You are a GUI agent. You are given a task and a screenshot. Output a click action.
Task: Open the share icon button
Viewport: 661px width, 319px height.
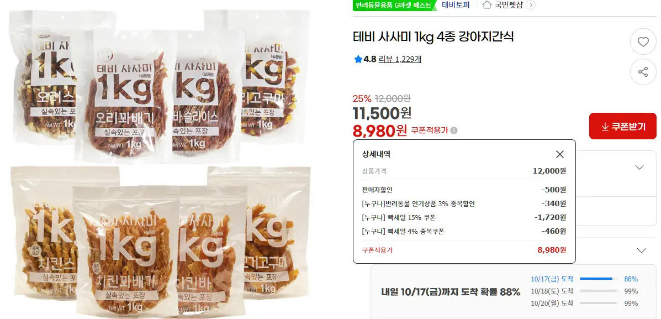pyautogui.click(x=643, y=72)
